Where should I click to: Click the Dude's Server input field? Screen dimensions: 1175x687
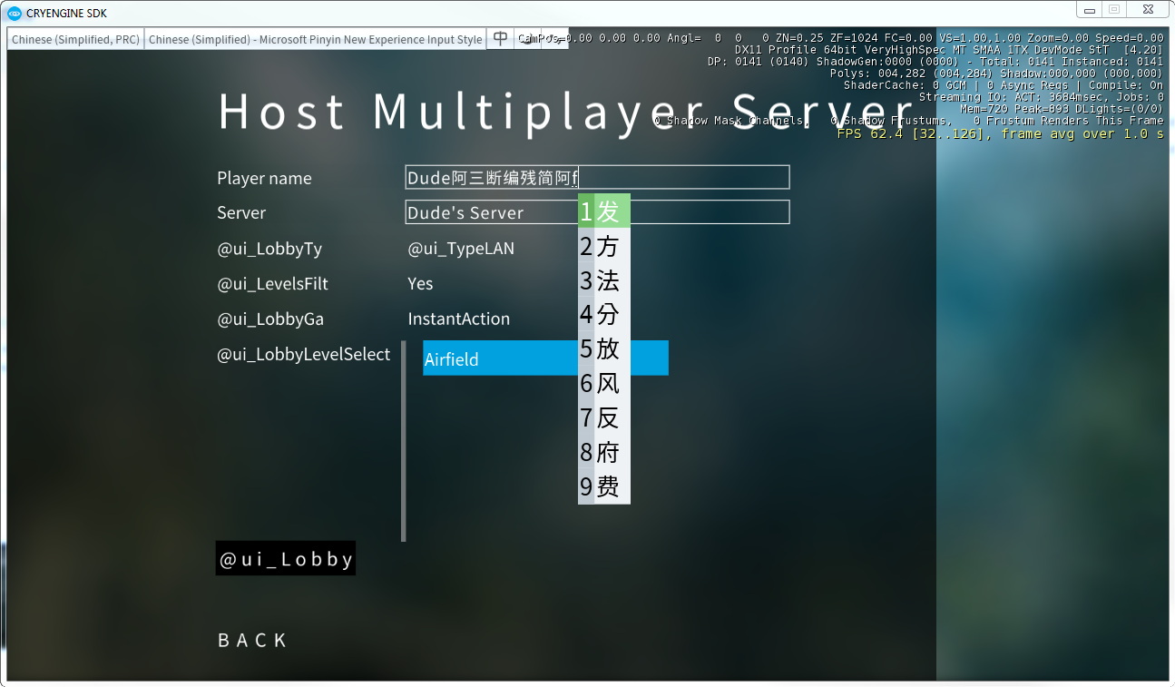597,211
